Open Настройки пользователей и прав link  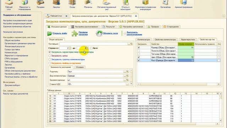(17, 21)
